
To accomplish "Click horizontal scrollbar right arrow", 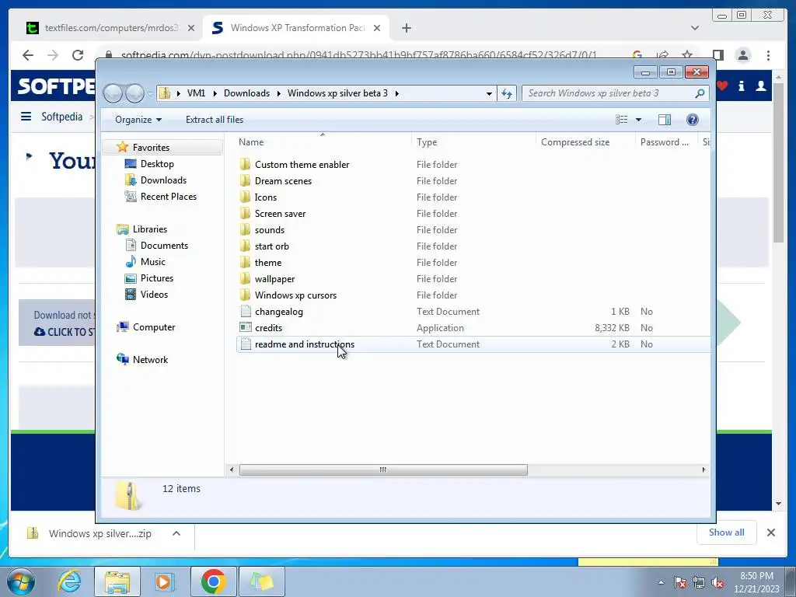I will click(x=703, y=470).
